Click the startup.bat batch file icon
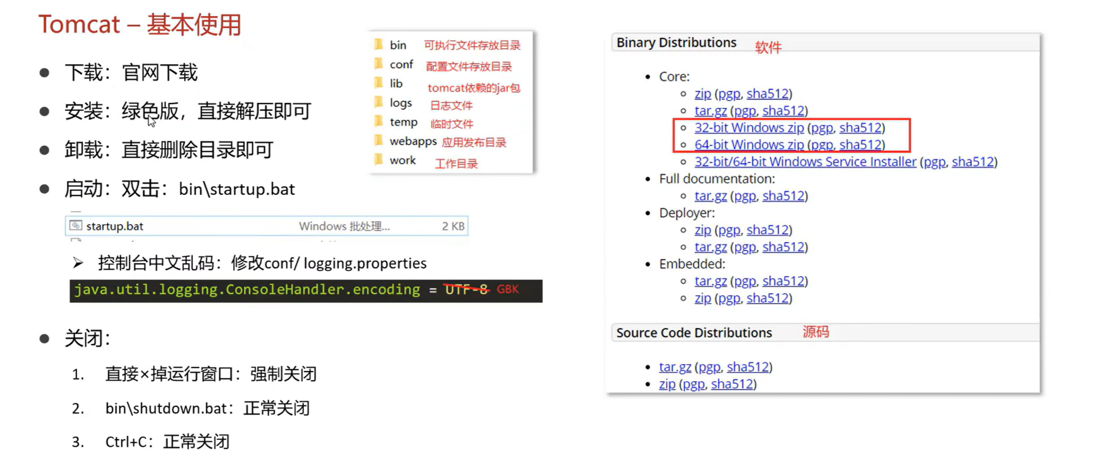The width and height of the screenshot is (1101, 471). tap(76, 226)
